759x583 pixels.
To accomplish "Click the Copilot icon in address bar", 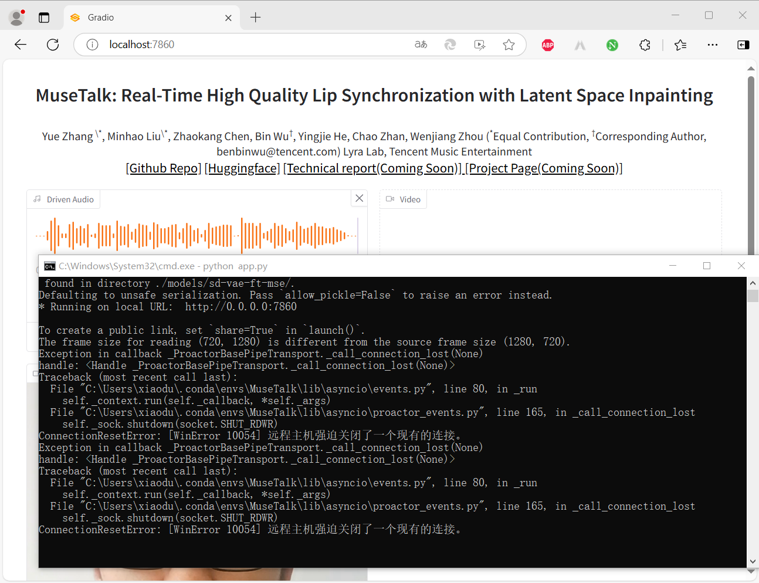I will click(x=450, y=45).
